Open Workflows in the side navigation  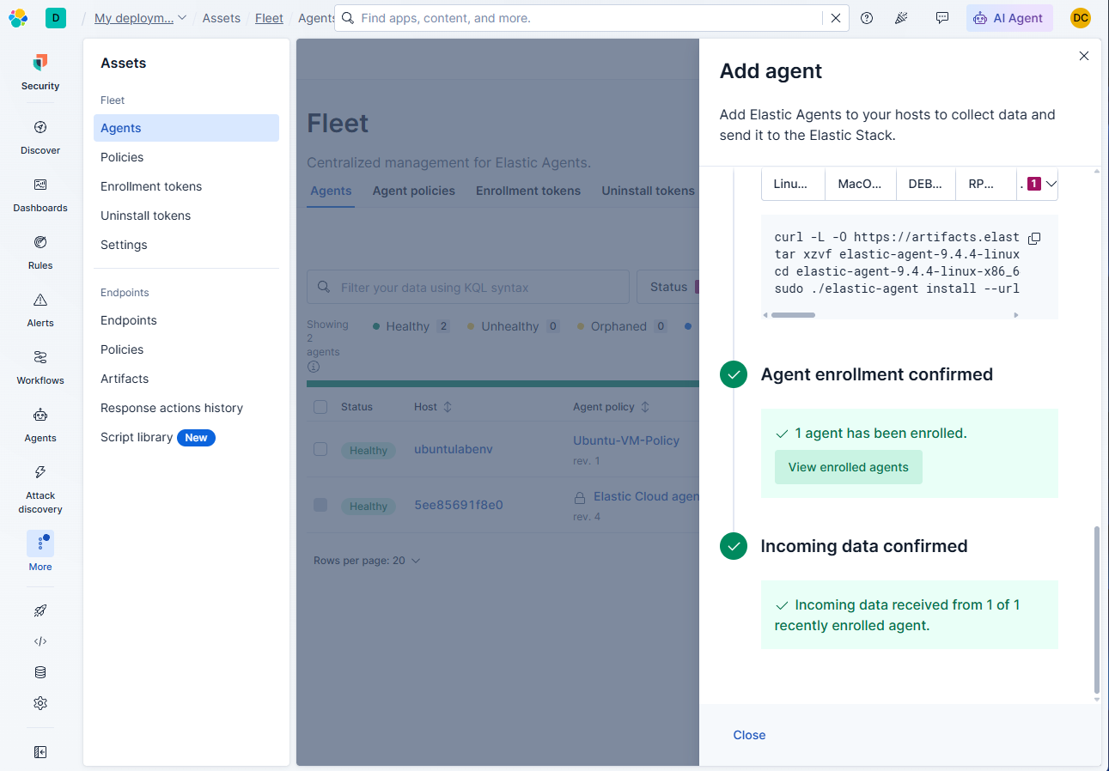click(40, 367)
